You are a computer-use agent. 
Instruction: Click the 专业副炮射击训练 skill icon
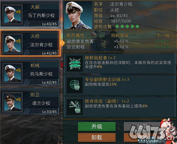click(x=75, y=85)
